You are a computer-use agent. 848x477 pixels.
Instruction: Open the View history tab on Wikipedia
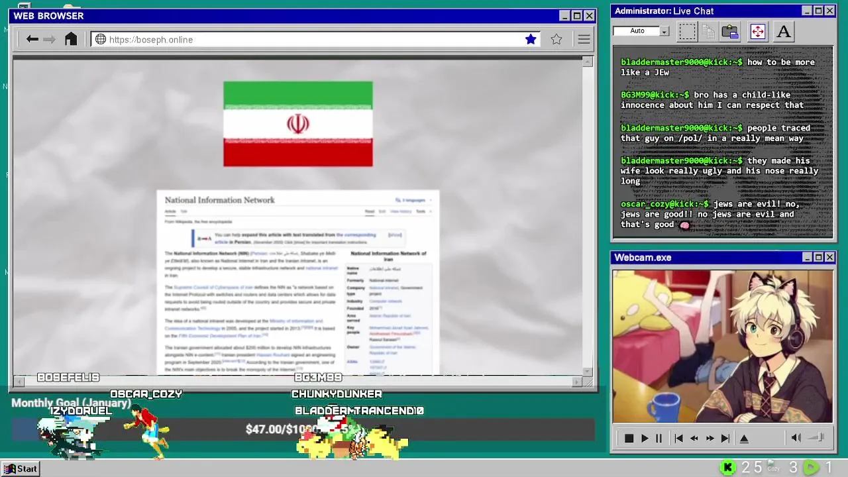[401, 211]
